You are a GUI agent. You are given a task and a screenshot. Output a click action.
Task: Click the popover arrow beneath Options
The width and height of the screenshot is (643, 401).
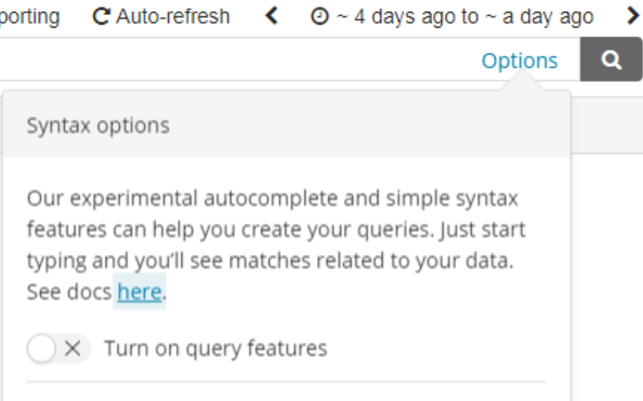point(521,85)
